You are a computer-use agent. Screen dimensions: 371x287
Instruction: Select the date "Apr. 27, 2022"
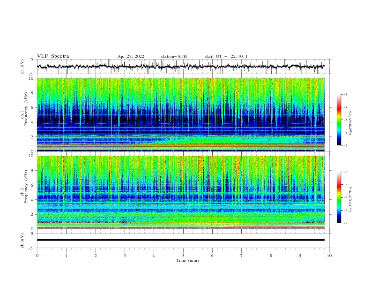[x=131, y=56]
